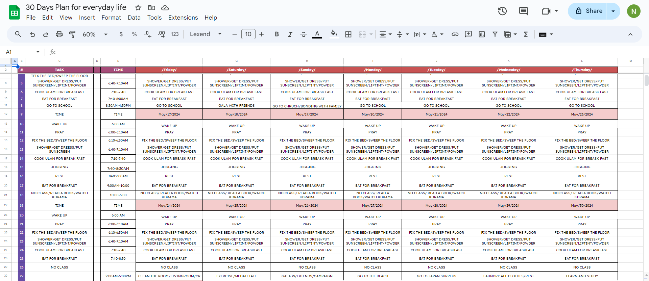The image size is (649, 281).
Task: Toggle italic formatting
Action: 290,34
